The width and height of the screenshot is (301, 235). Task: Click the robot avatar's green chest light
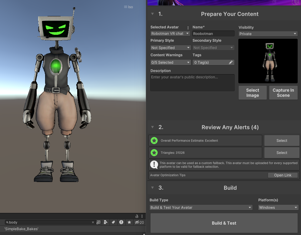pos(56,66)
